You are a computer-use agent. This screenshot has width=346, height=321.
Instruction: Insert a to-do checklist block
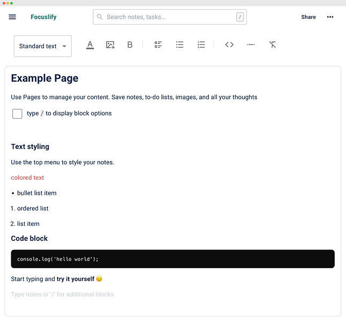(158, 45)
